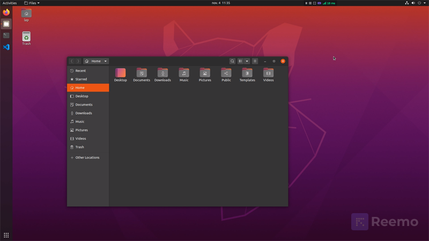Open the Music folder in Home
Screen dimensions: 429x241
tap(184, 73)
